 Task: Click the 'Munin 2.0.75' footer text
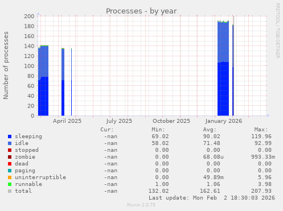tap(141, 205)
